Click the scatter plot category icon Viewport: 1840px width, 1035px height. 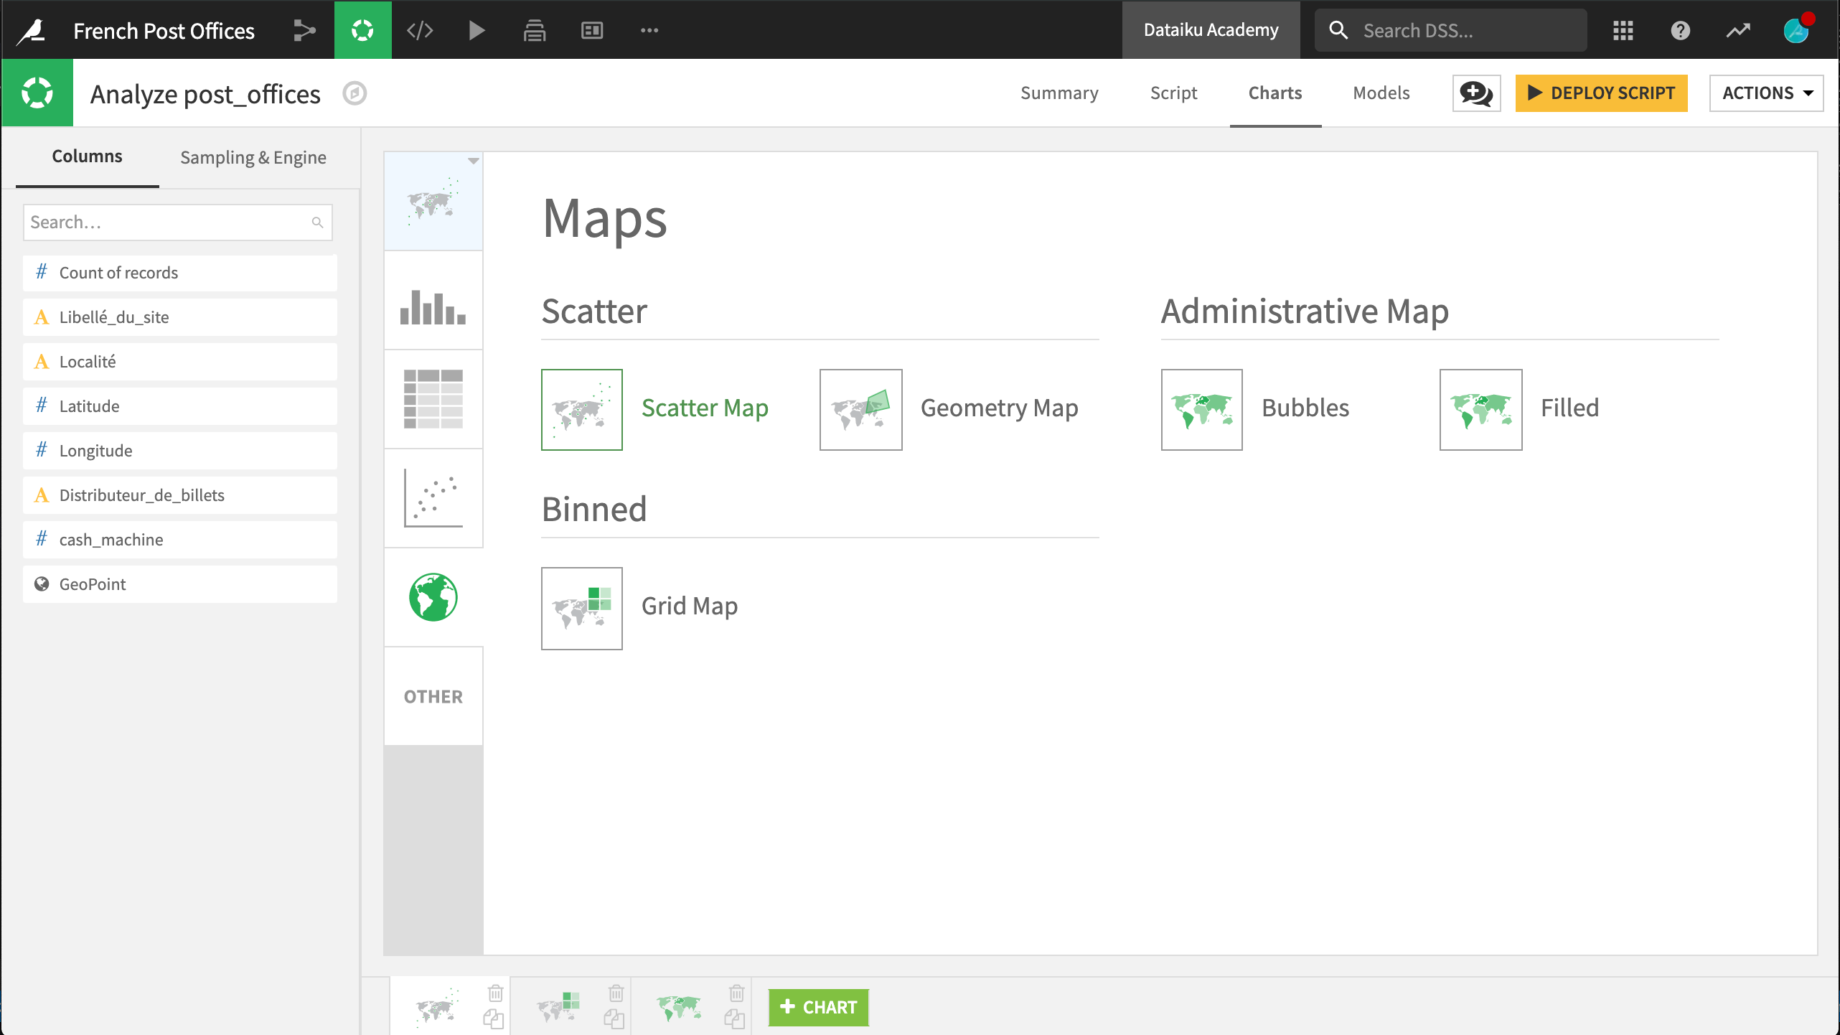click(433, 498)
